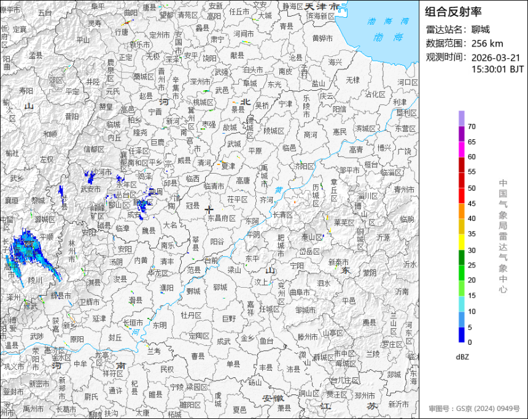
Task: Click the 无棣 map label
Action: 353,80
